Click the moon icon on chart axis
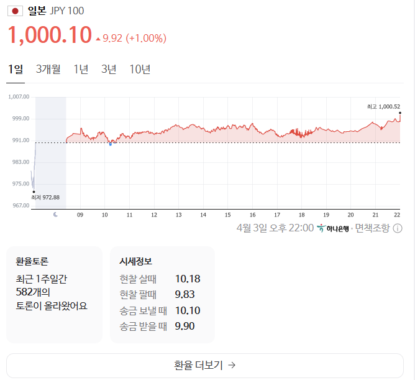The width and height of the screenshot is (415, 380). tap(55, 215)
